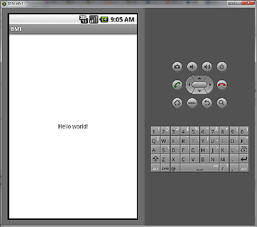257x227 pixels.
Task: Open options with the MENU button
Action: pos(192,103)
